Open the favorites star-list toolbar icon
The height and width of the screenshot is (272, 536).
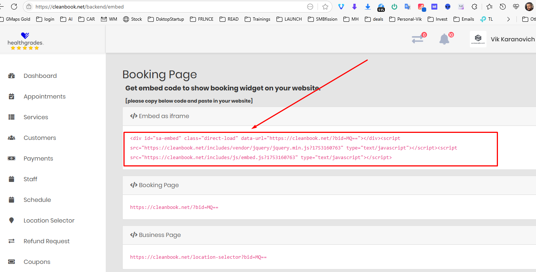(489, 7)
